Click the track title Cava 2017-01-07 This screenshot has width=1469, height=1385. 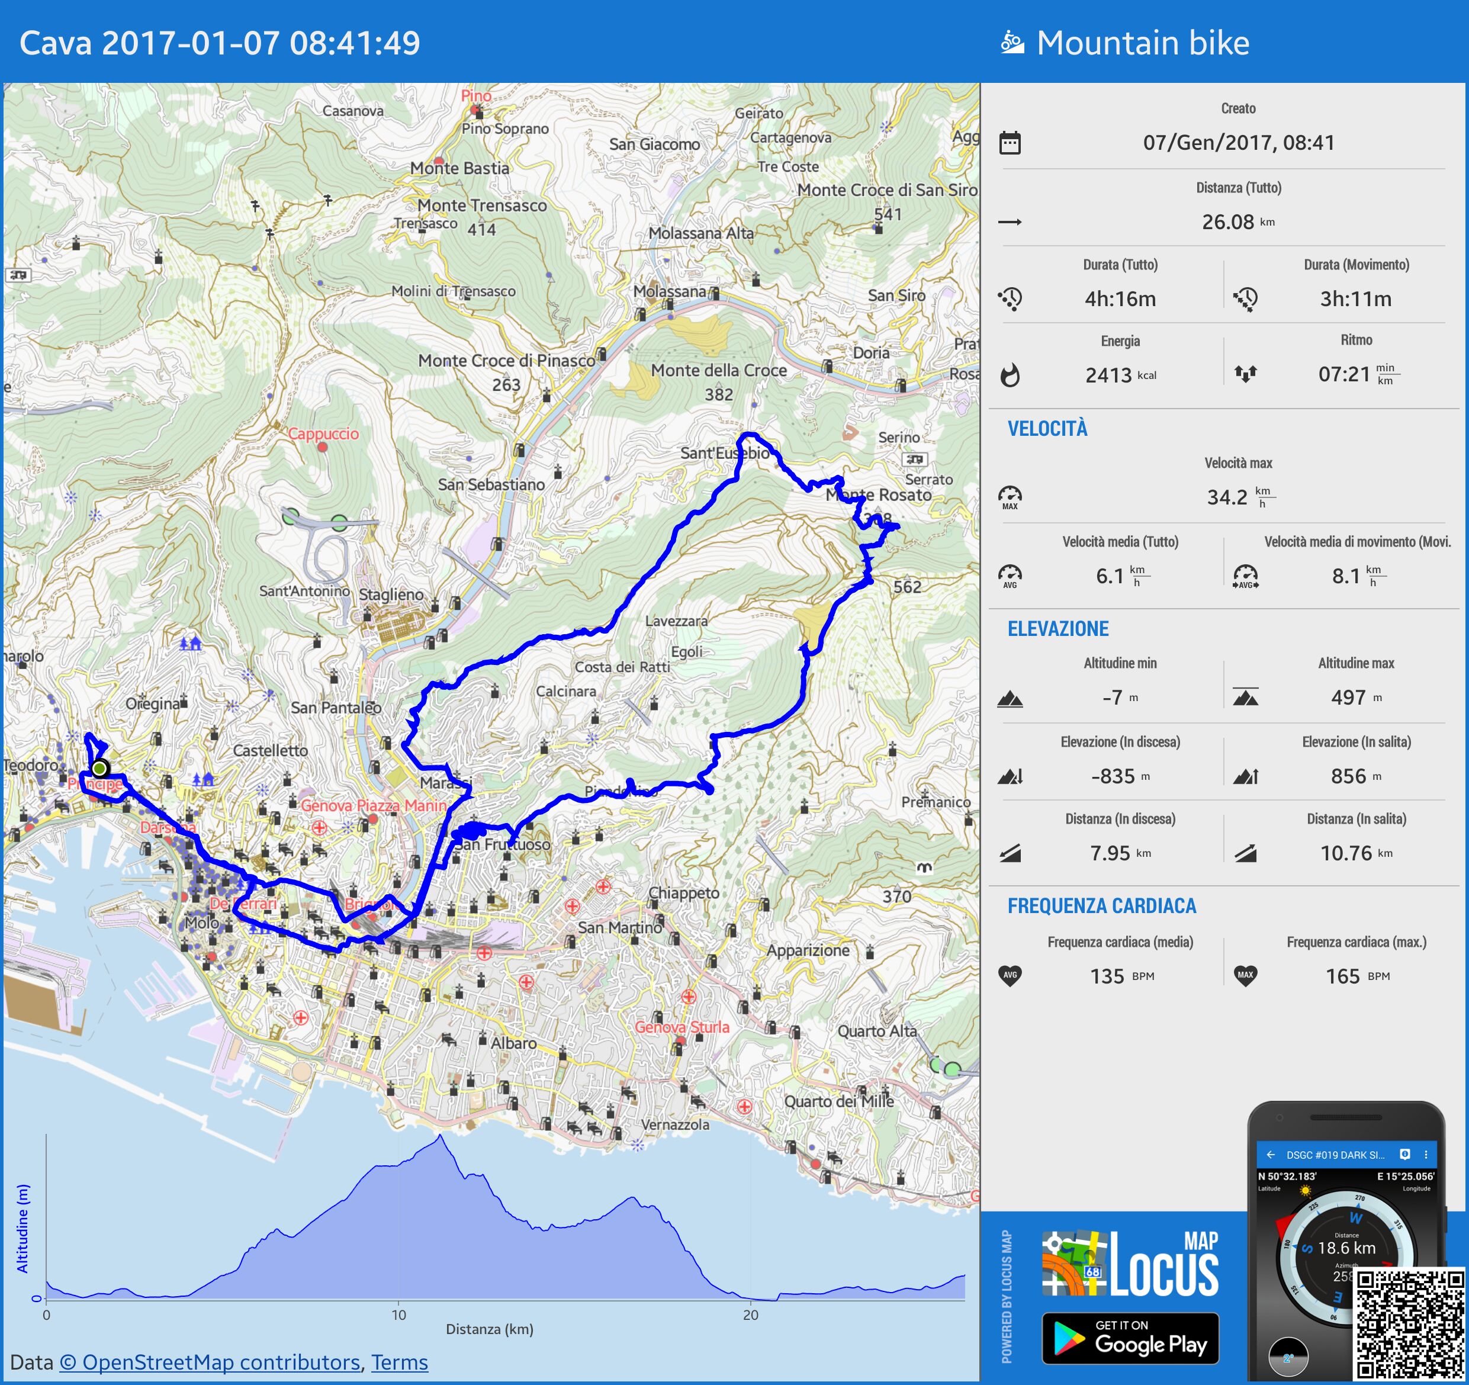tap(220, 43)
